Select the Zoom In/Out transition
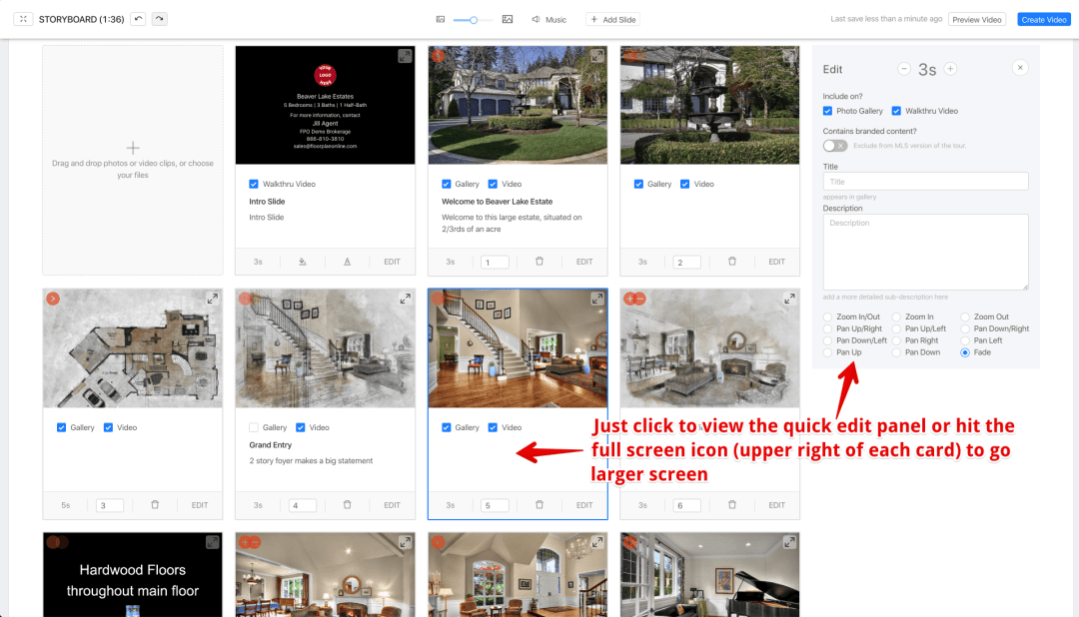The height and width of the screenshot is (617, 1079). 828,317
